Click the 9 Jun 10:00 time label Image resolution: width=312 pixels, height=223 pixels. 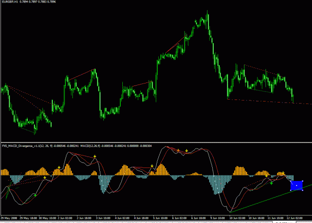218,218
